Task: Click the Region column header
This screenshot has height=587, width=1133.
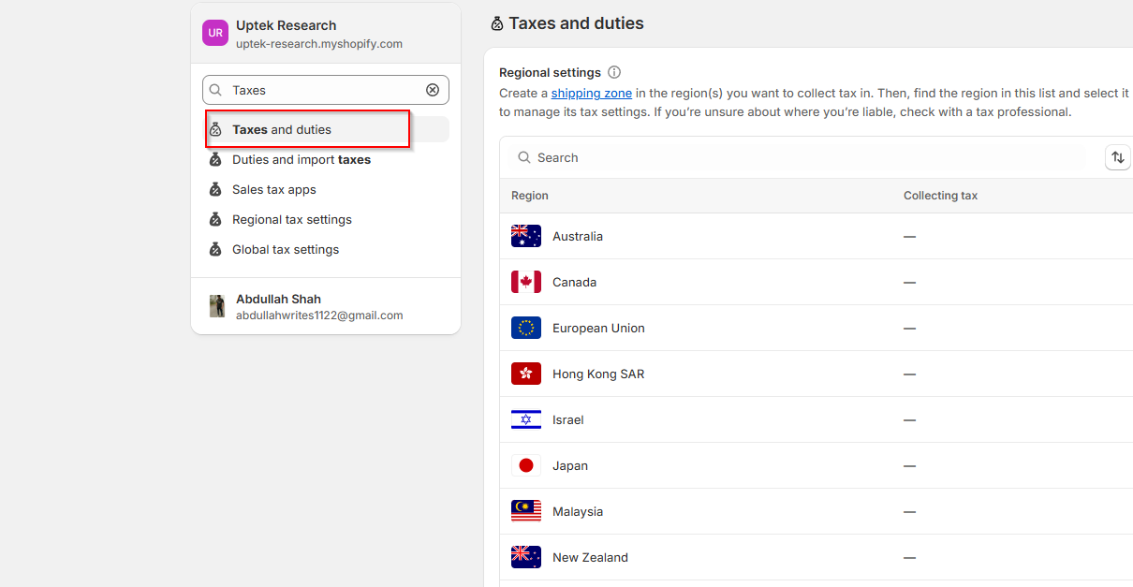Action: [530, 196]
